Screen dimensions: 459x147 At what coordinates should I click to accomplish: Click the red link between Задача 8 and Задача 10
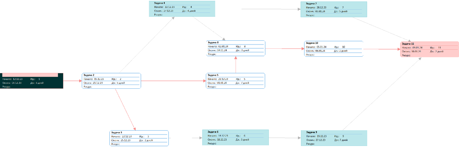285,49
